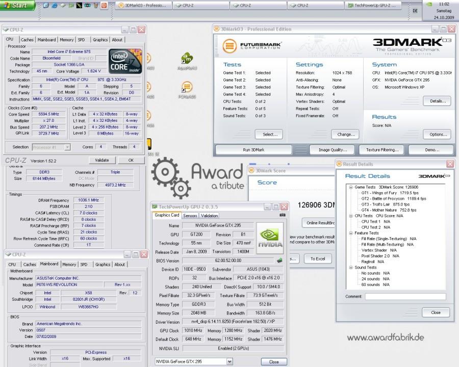Open CPU tab in bottom CPU-Z window

coord(12,264)
